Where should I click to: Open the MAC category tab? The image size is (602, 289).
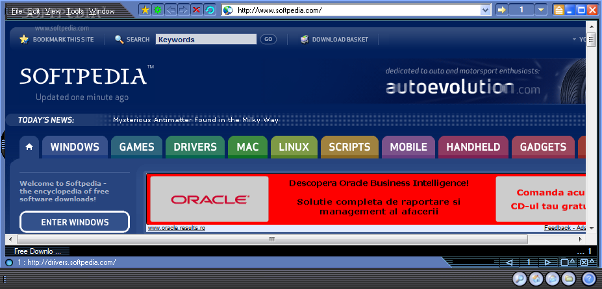pos(247,147)
